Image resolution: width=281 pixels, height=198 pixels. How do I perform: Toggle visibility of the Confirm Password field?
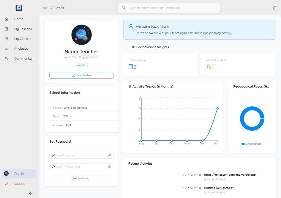109,167
